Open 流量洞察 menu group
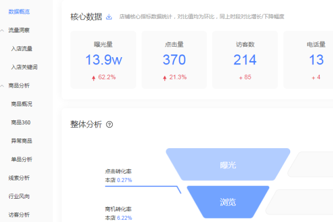The height and width of the screenshot is (222, 333). (19, 31)
